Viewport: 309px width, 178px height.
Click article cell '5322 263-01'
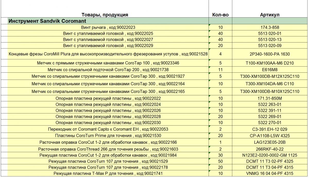pyautogui.click(x=270, y=105)
